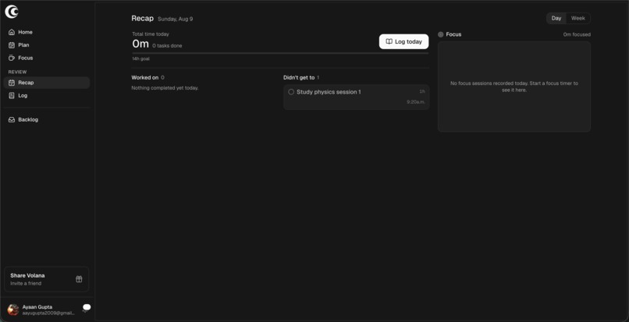
Task: Click the Recap page title
Action: tap(142, 19)
